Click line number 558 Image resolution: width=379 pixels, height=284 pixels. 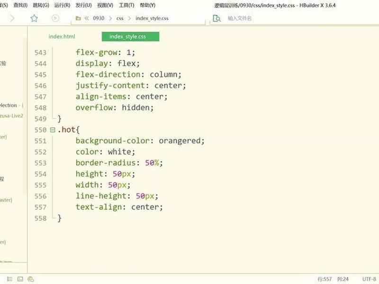[40, 218]
